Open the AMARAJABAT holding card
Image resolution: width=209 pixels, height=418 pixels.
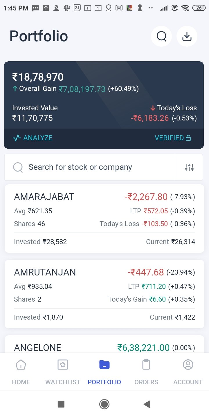tap(104, 219)
